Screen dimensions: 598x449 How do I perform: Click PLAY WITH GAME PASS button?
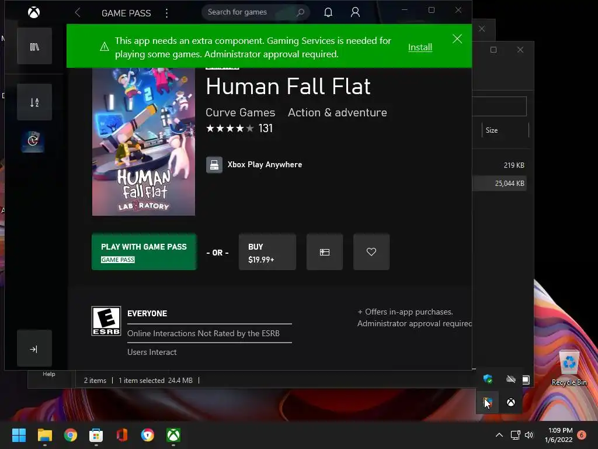tap(144, 252)
